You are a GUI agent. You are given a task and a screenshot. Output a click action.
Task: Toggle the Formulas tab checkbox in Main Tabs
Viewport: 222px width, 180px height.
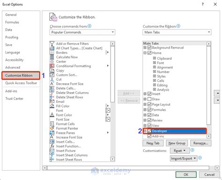[x=149, y=110]
